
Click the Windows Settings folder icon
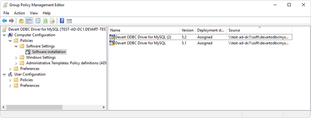tap(22, 57)
